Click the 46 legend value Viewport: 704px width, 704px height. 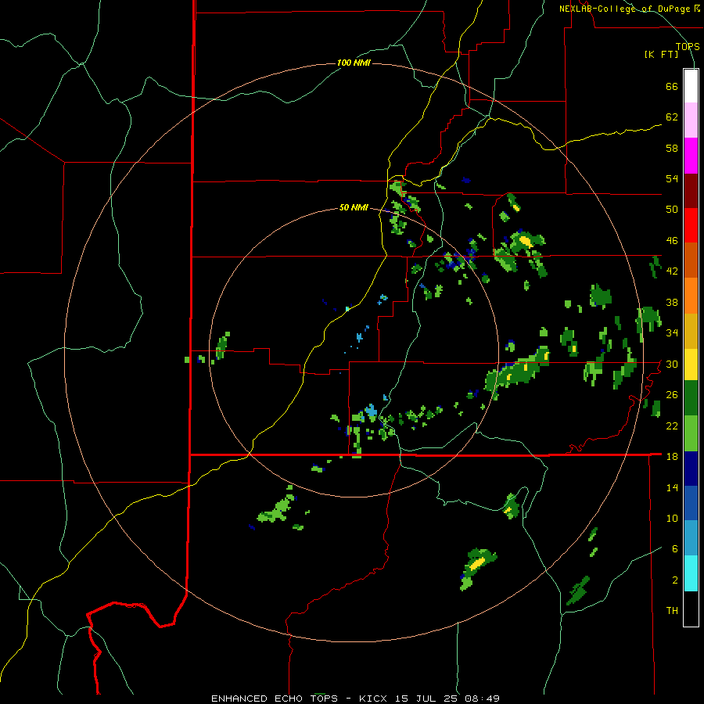coord(672,240)
